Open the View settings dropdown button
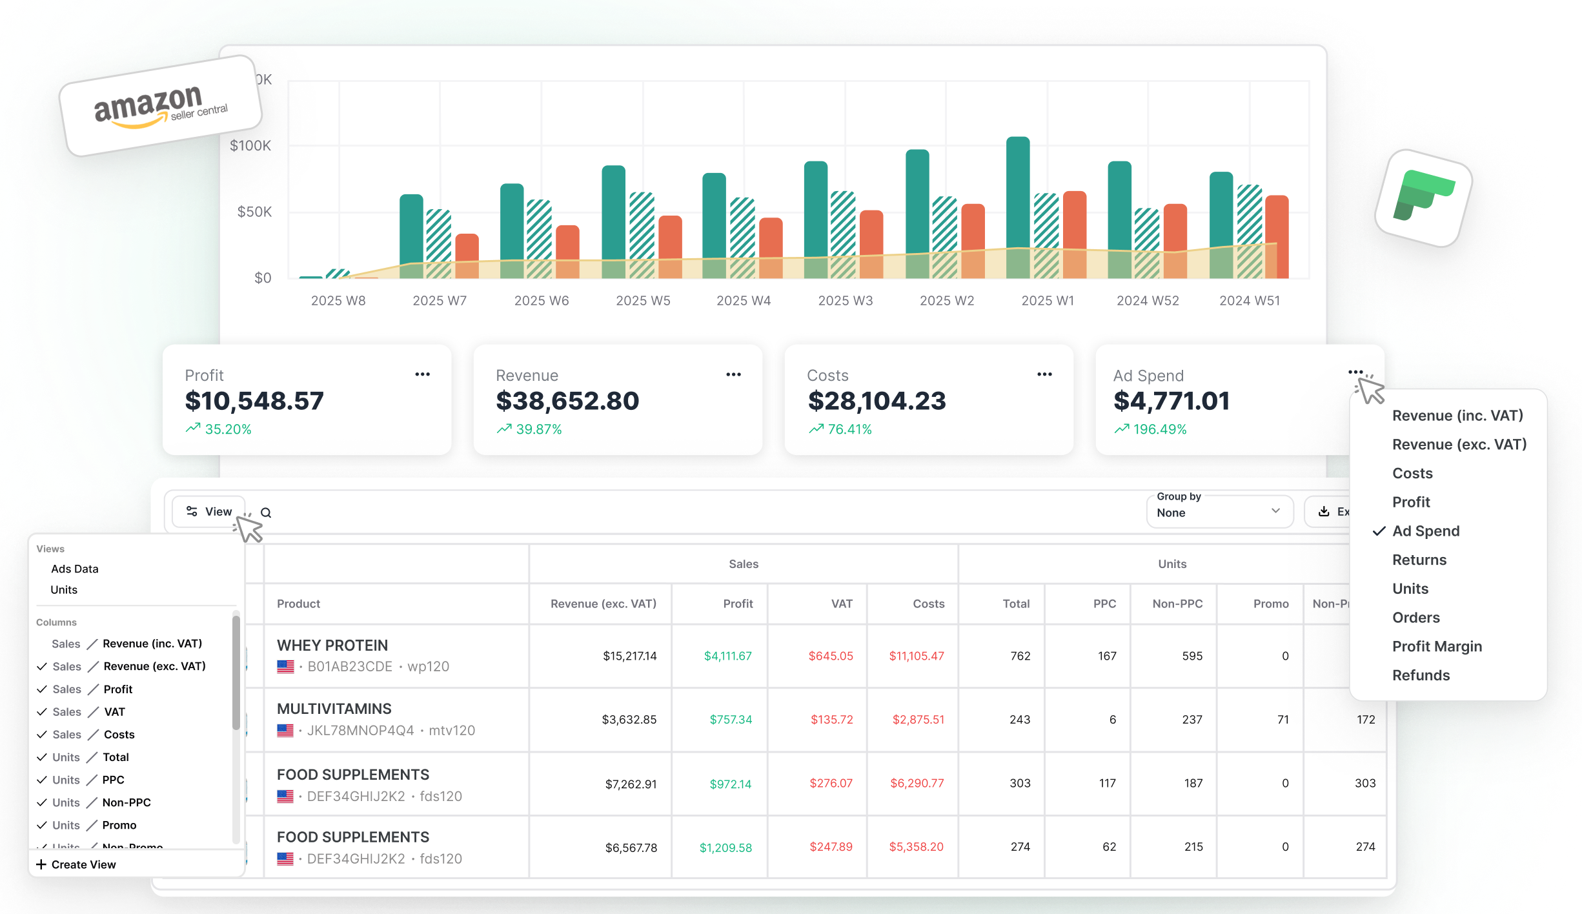The height and width of the screenshot is (914, 1582). click(x=208, y=512)
